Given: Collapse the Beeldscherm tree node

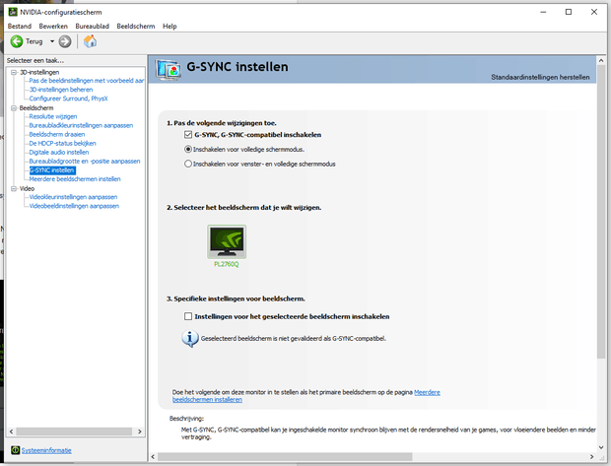Looking at the screenshot, I should point(14,108).
